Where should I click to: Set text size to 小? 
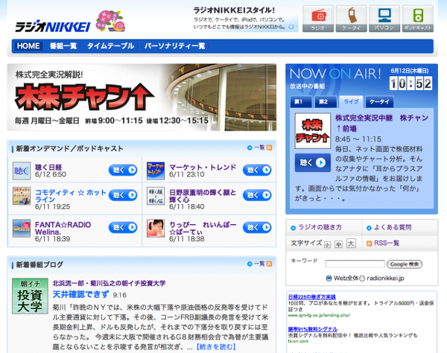point(327,245)
